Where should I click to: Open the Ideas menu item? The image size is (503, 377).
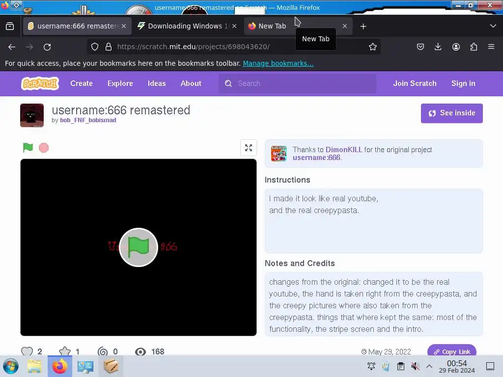pos(157,83)
